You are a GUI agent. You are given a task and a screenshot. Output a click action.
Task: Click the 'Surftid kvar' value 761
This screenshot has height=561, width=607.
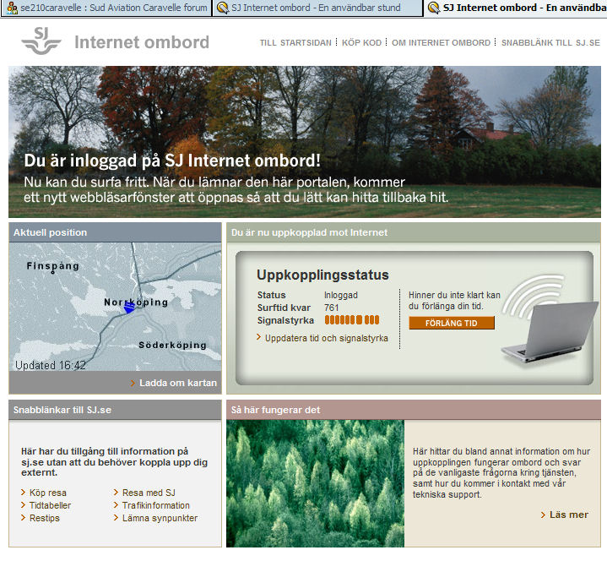click(x=332, y=308)
